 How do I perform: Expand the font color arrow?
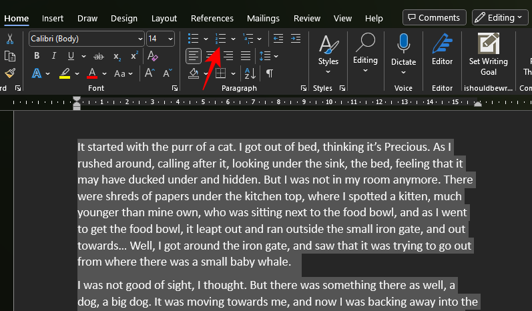click(x=104, y=73)
